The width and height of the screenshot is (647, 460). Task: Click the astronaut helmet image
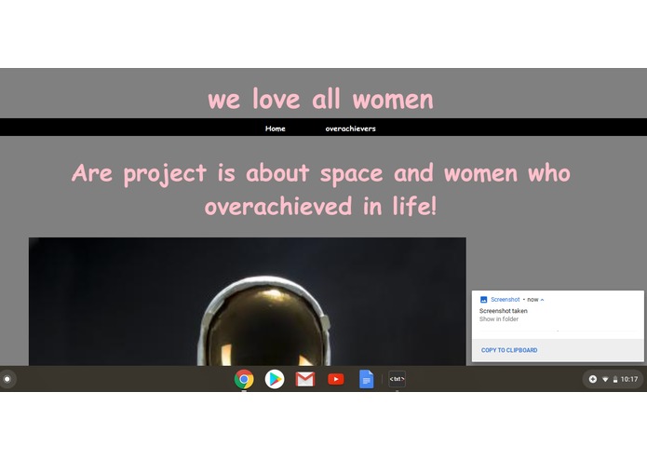[x=248, y=301]
